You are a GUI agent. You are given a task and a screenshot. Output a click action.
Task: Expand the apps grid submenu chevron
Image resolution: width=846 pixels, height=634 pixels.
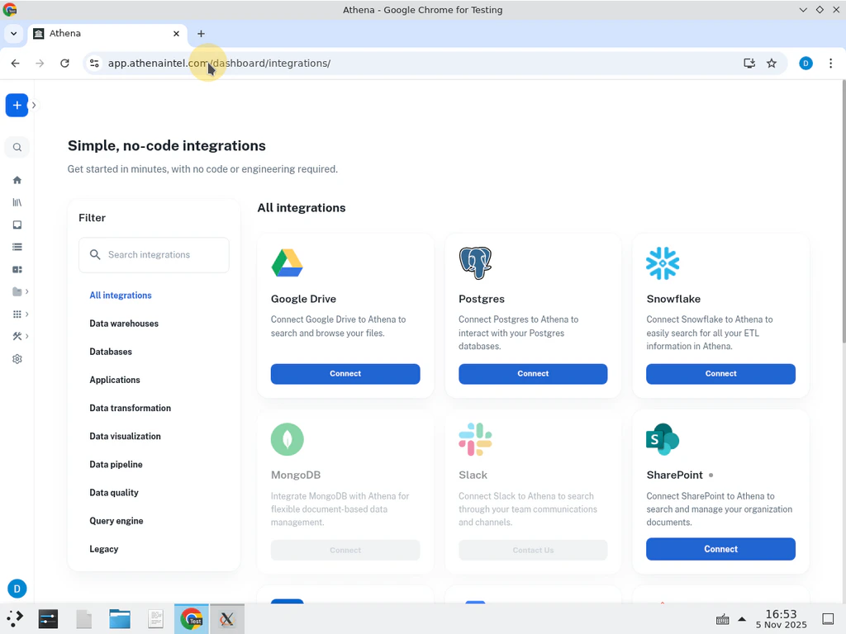27,315
